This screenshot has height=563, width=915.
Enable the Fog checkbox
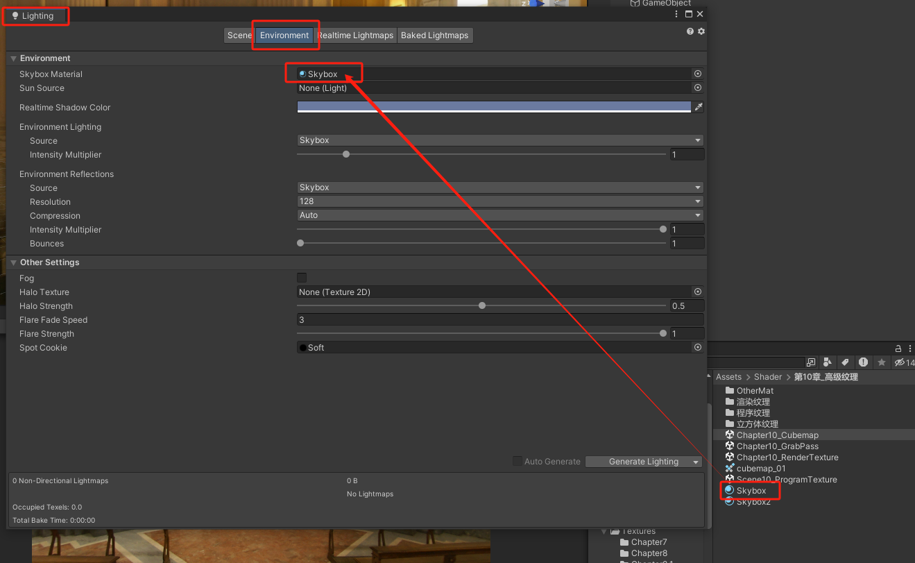(x=302, y=277)
